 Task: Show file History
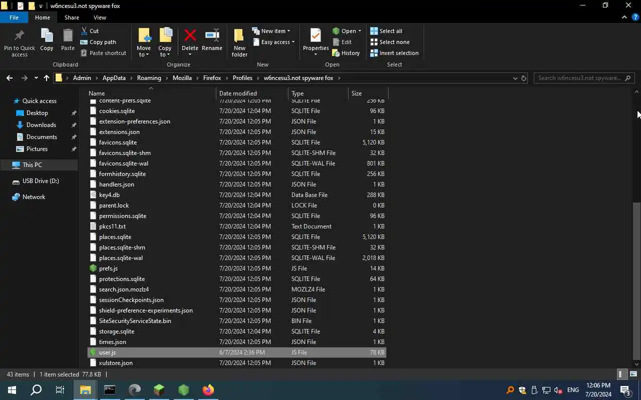tap(346, 53)
